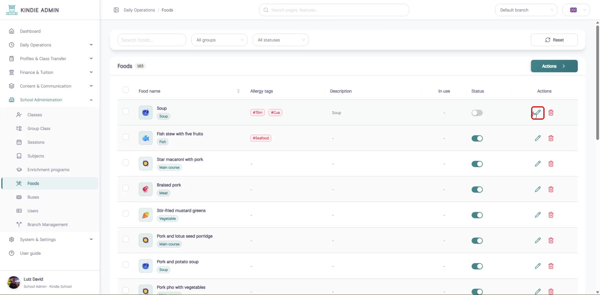Click the trash icon for Braised pork
This screenshot has width=600, height=295.
coord(551,189)
